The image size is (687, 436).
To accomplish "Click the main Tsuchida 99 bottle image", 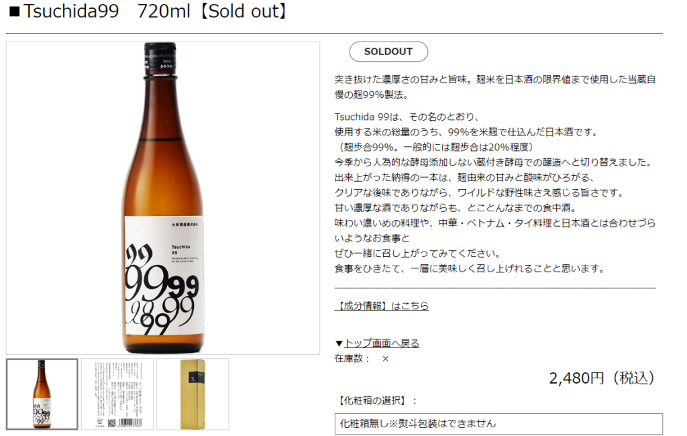I will coord(163,198).
